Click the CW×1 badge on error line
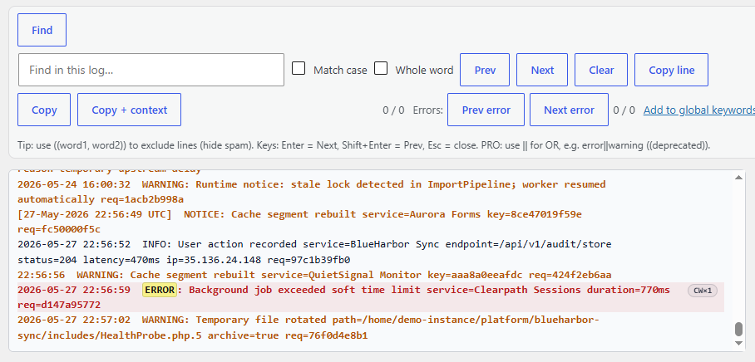 coord(703,291)
